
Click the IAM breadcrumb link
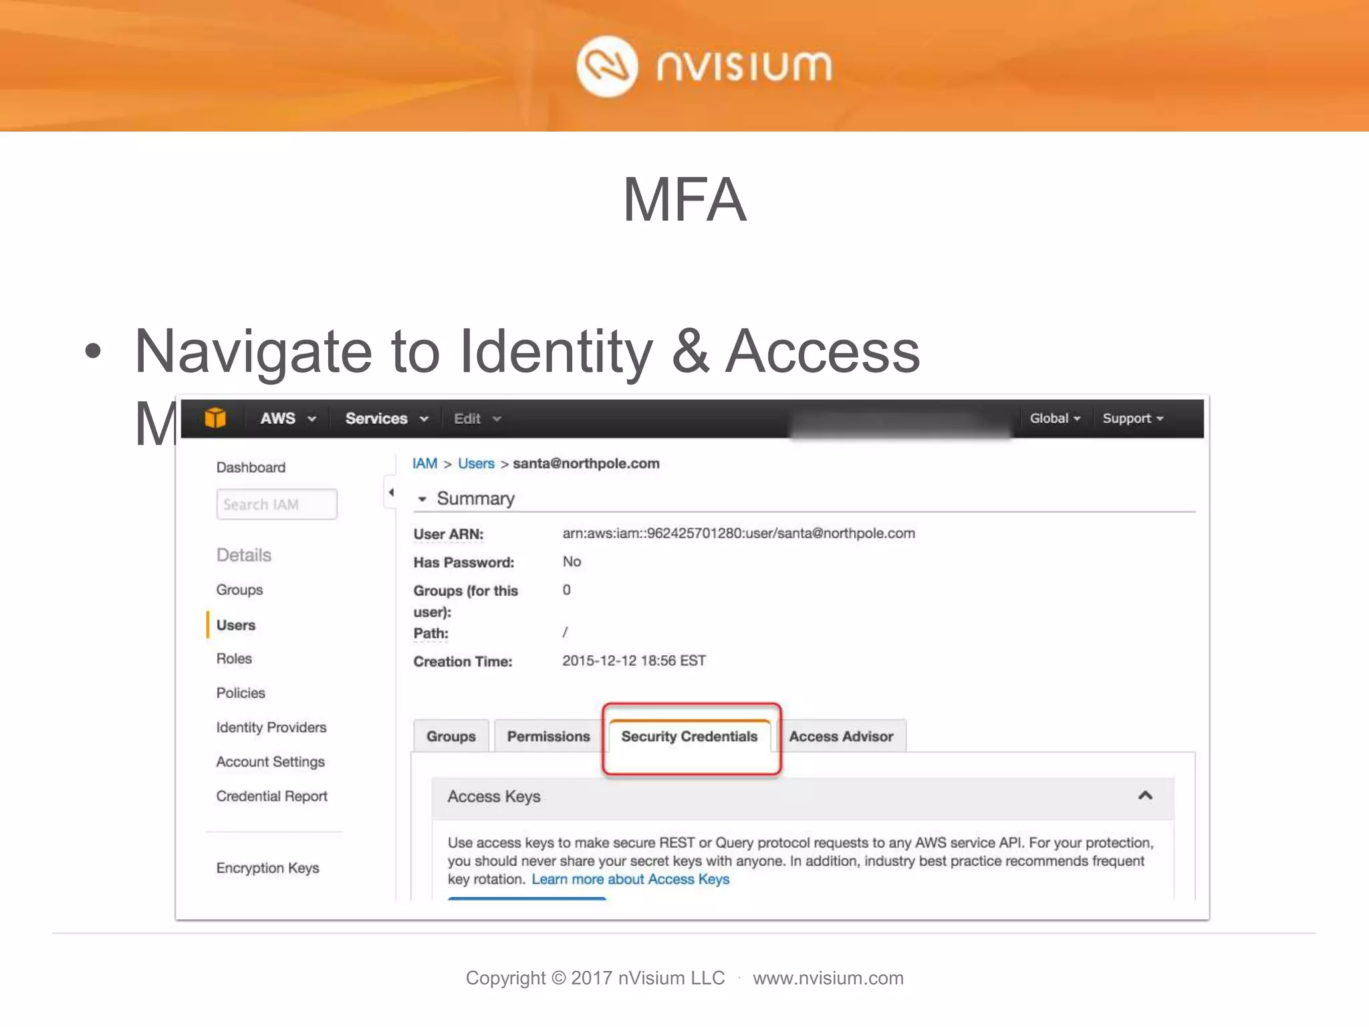tap(425, 463)
